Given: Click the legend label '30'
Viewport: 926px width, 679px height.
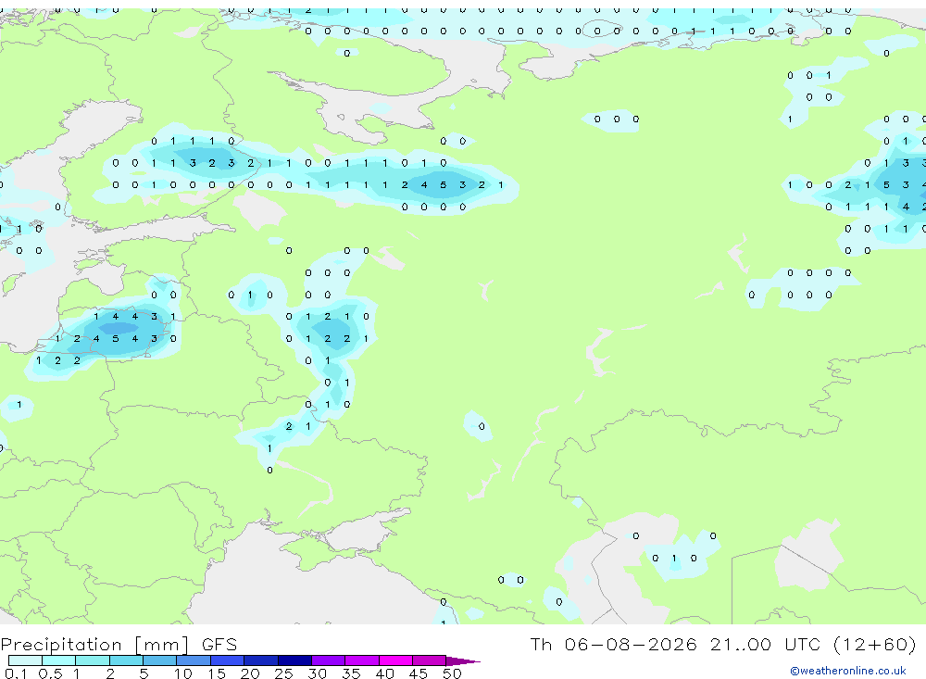Looking at the screenshot, I should click(318, 673).
